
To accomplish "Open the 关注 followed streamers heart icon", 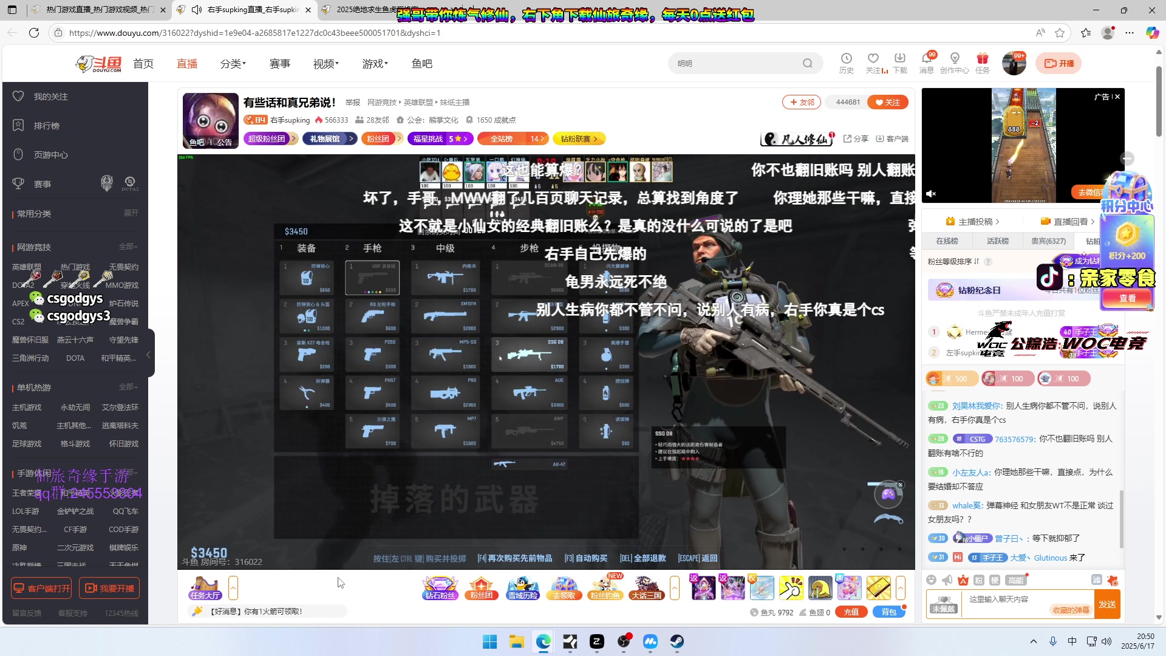I will (873, 63).
